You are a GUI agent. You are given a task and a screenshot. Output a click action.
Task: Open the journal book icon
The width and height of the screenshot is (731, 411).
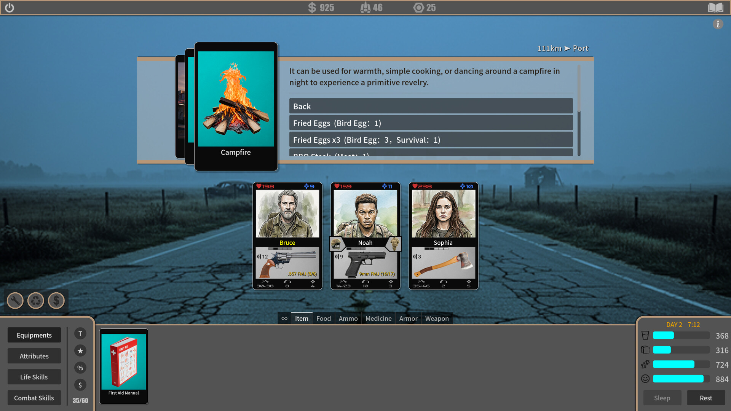[715, 8]
